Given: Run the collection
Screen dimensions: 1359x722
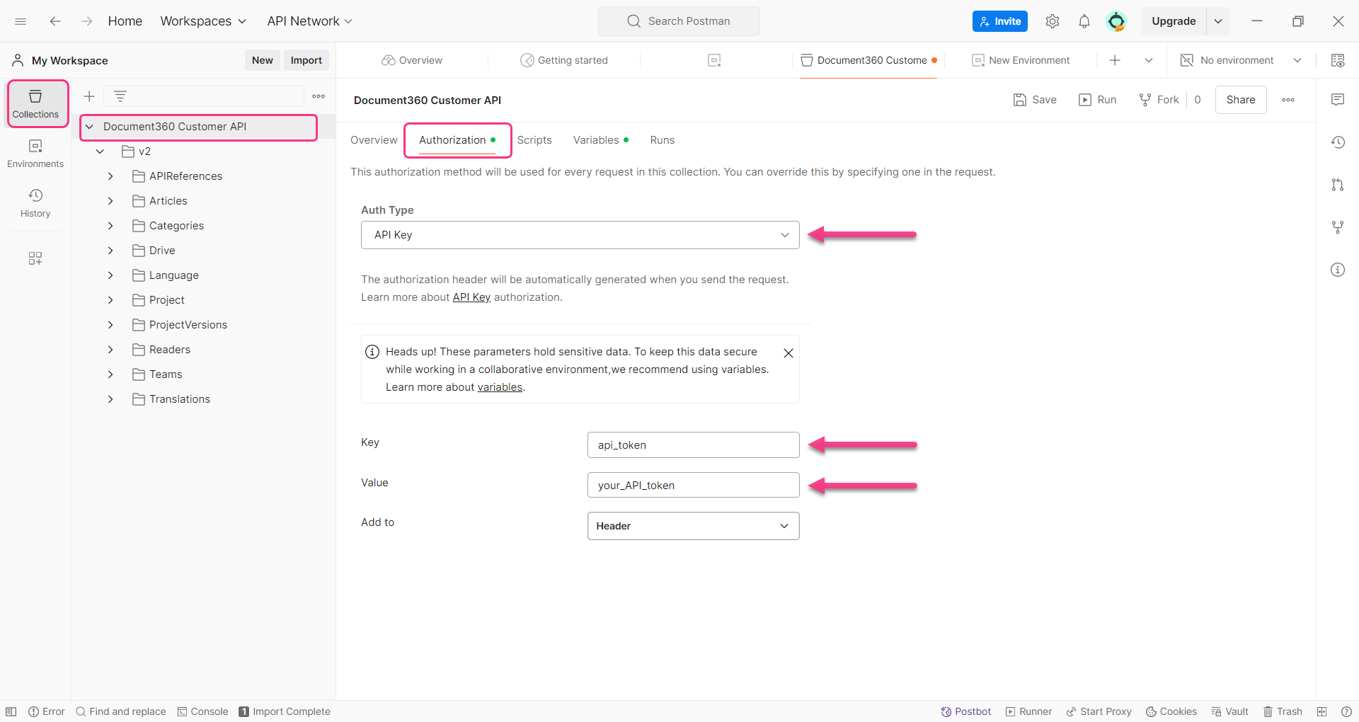Looking at the screenshot, I should [x=1098, y=100].
